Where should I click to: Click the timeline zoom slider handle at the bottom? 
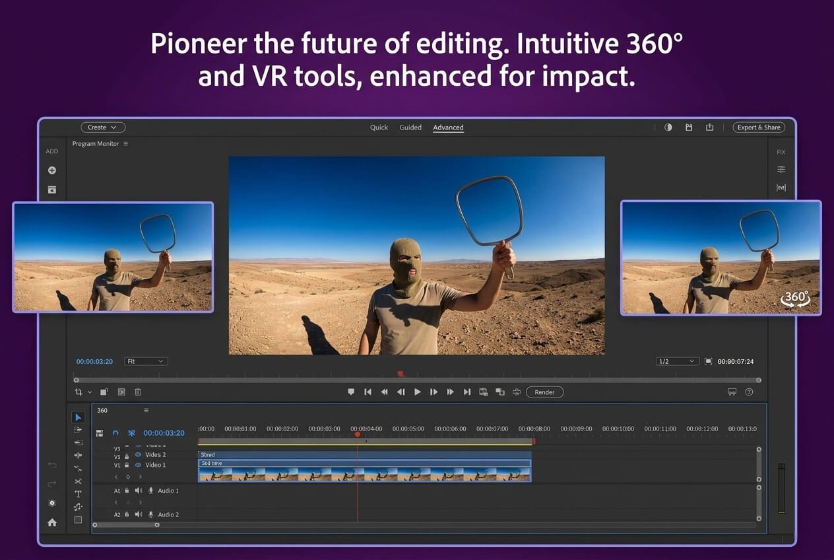[157, 525]
